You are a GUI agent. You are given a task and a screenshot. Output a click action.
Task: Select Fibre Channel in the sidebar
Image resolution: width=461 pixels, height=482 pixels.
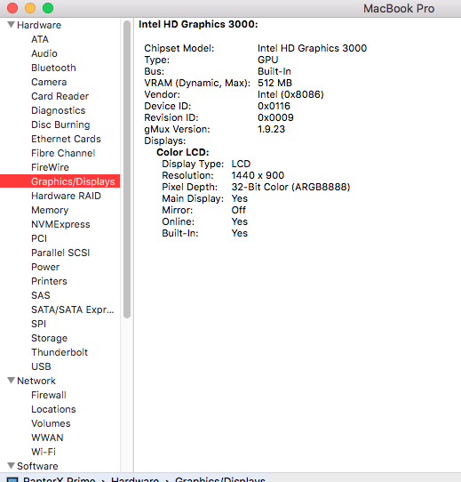63,153
